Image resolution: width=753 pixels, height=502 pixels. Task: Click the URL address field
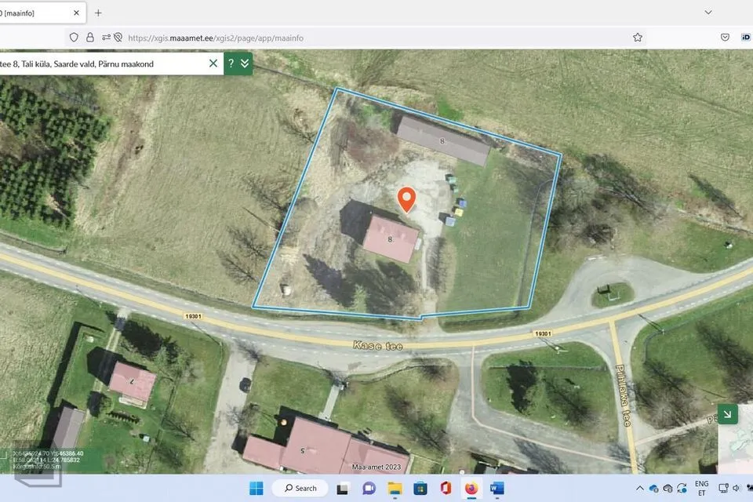353,37
